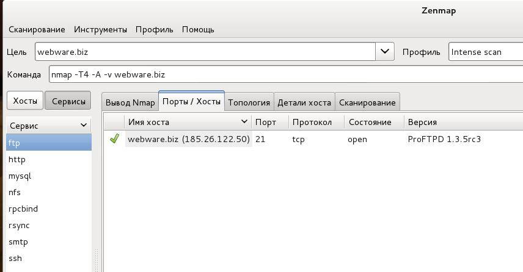Image resolution: width=523 pixels, height=272 pixels.
Task: Click the green checkmark open-port icon
Action: pos(114,139)
